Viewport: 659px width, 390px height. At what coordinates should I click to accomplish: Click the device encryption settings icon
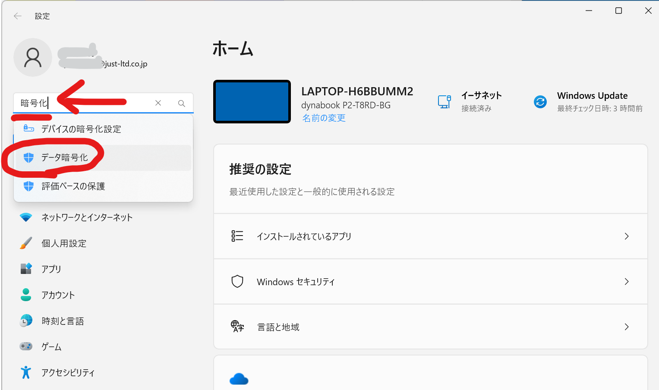click(x=28, y=129)
